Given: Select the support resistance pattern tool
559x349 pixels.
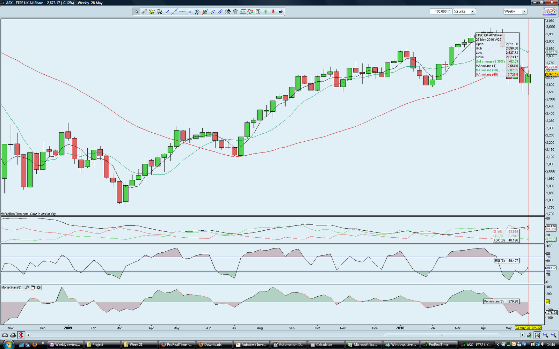Looking at the screenshot, I should (243, 12).
